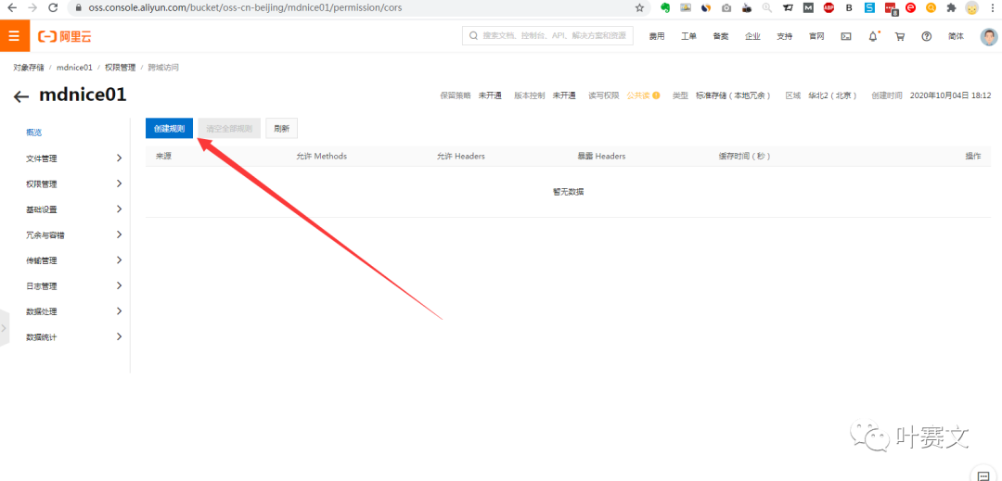Click the dark M extension icon
This screenshot has width=1002, height=481.
pos(808,8)
